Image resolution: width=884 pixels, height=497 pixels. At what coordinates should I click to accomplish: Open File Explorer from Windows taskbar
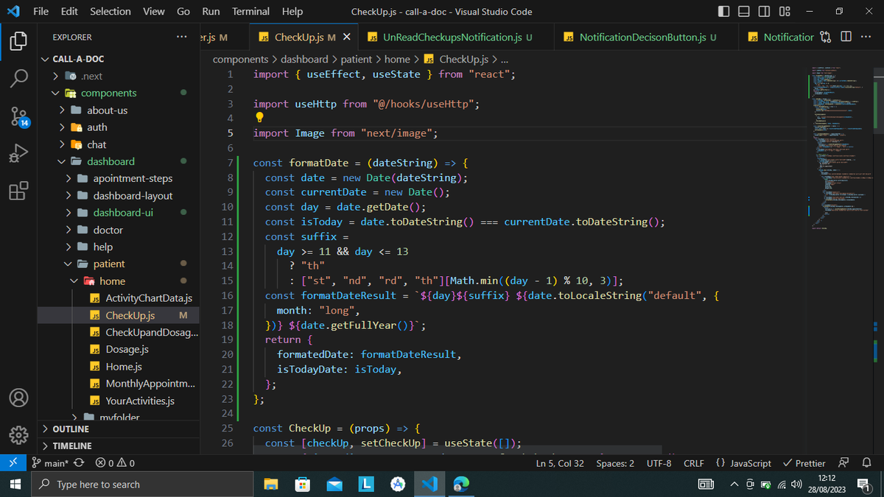tap(271, 484)
